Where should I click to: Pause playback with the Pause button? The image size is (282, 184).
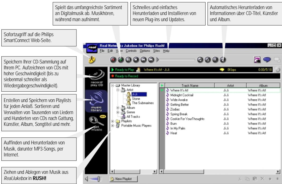tap(129, 60)
